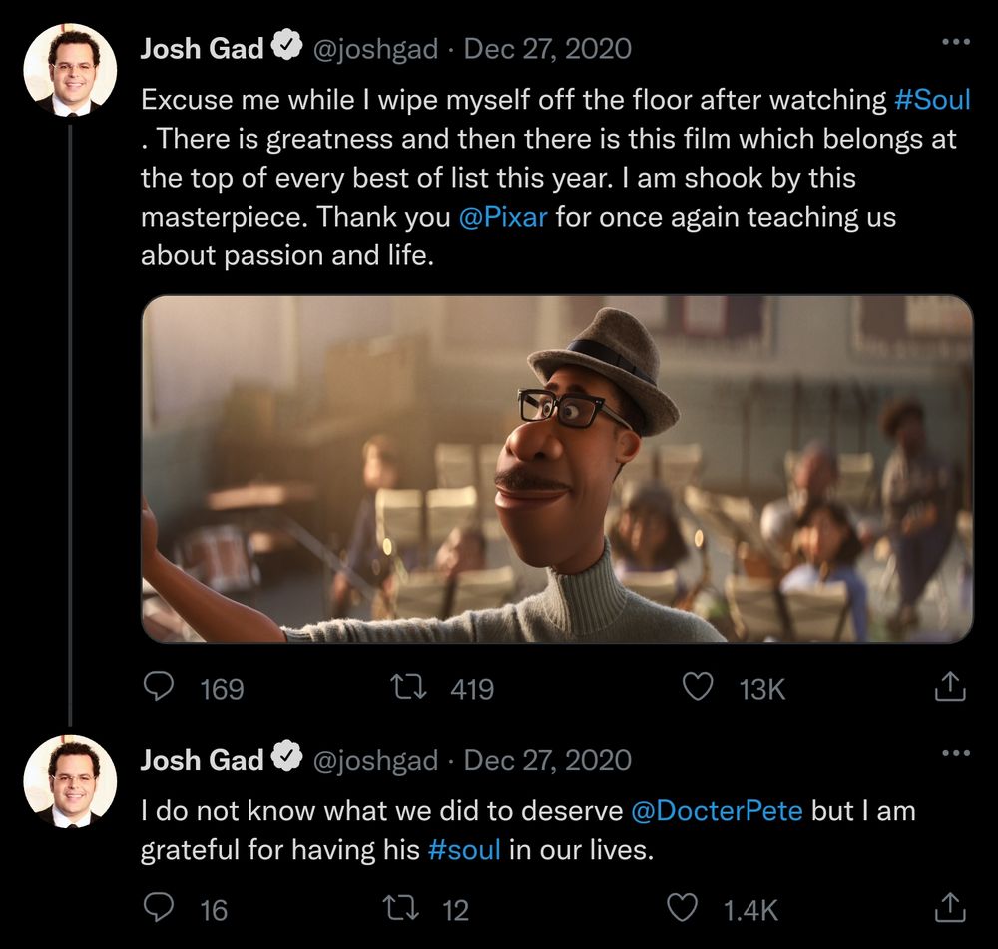The image size is (998, 949).
Task: Visit the @Pixar mention profile
Action: (503, 217)
